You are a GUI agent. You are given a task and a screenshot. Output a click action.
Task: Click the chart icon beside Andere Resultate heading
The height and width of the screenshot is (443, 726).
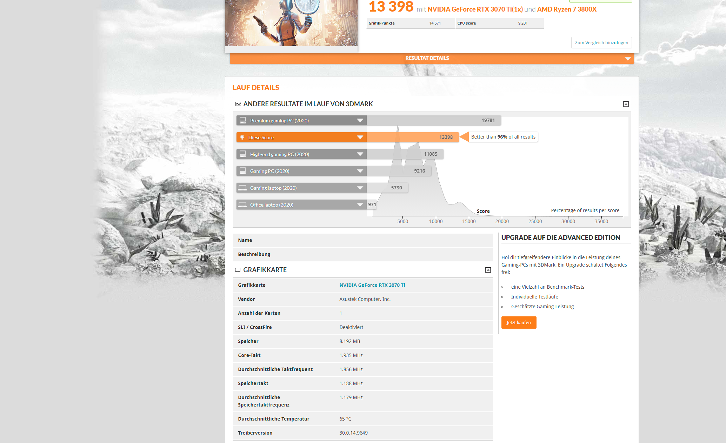[238, 104]
